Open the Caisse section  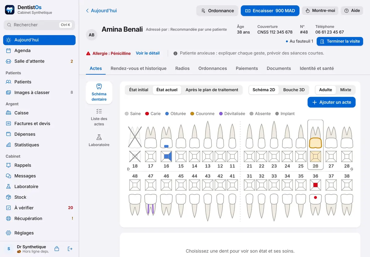tap(39, 113)
